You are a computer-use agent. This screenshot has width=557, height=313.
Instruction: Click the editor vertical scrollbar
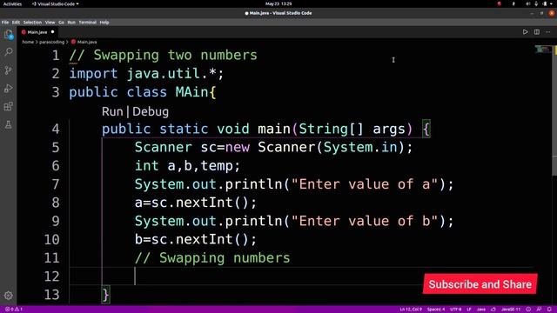554,110
